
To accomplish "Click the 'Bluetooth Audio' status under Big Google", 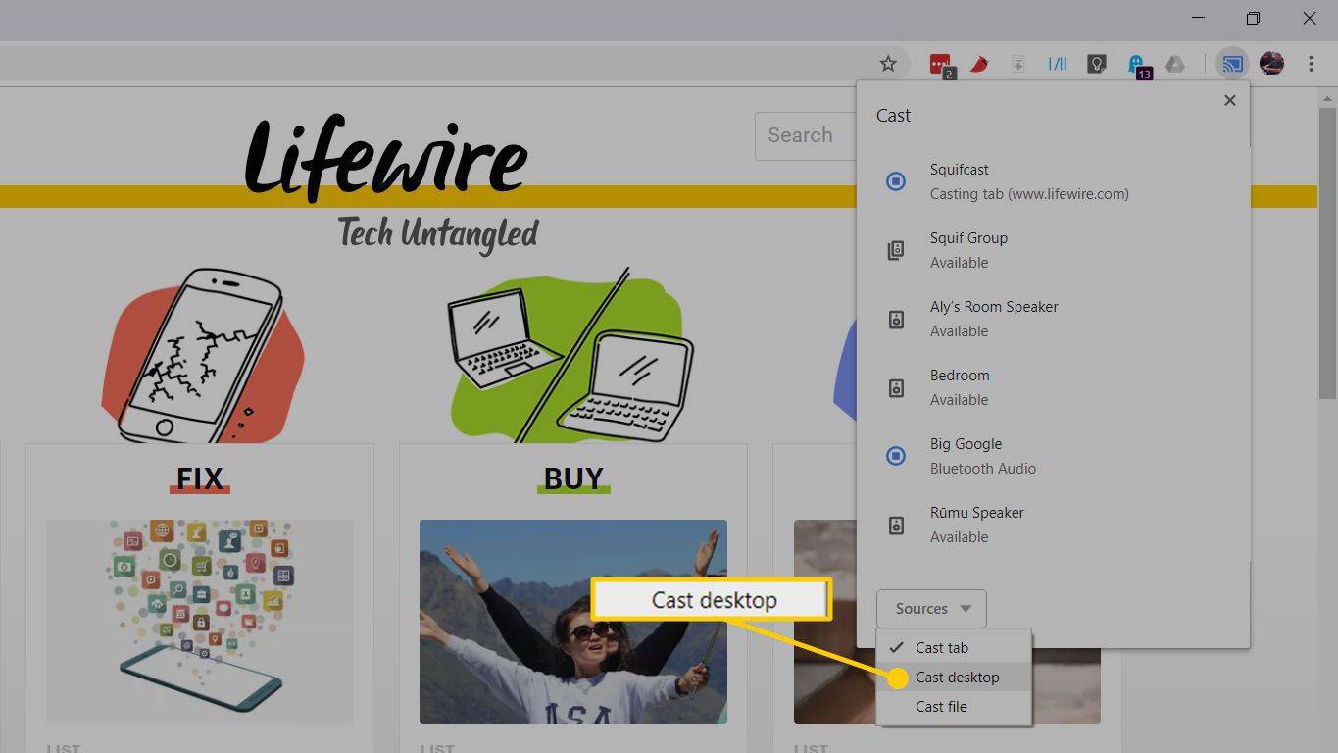I will click(983, 469).
